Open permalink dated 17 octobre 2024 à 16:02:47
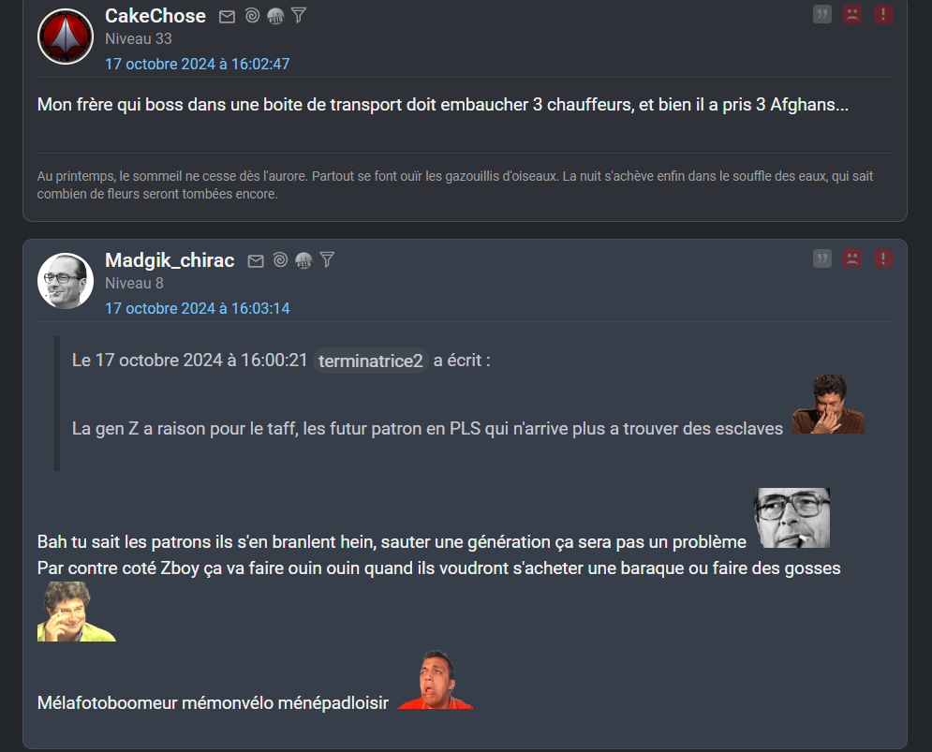The height and width of the screenshot is (752, 932). pyautogui.click(x=198, y=65)
